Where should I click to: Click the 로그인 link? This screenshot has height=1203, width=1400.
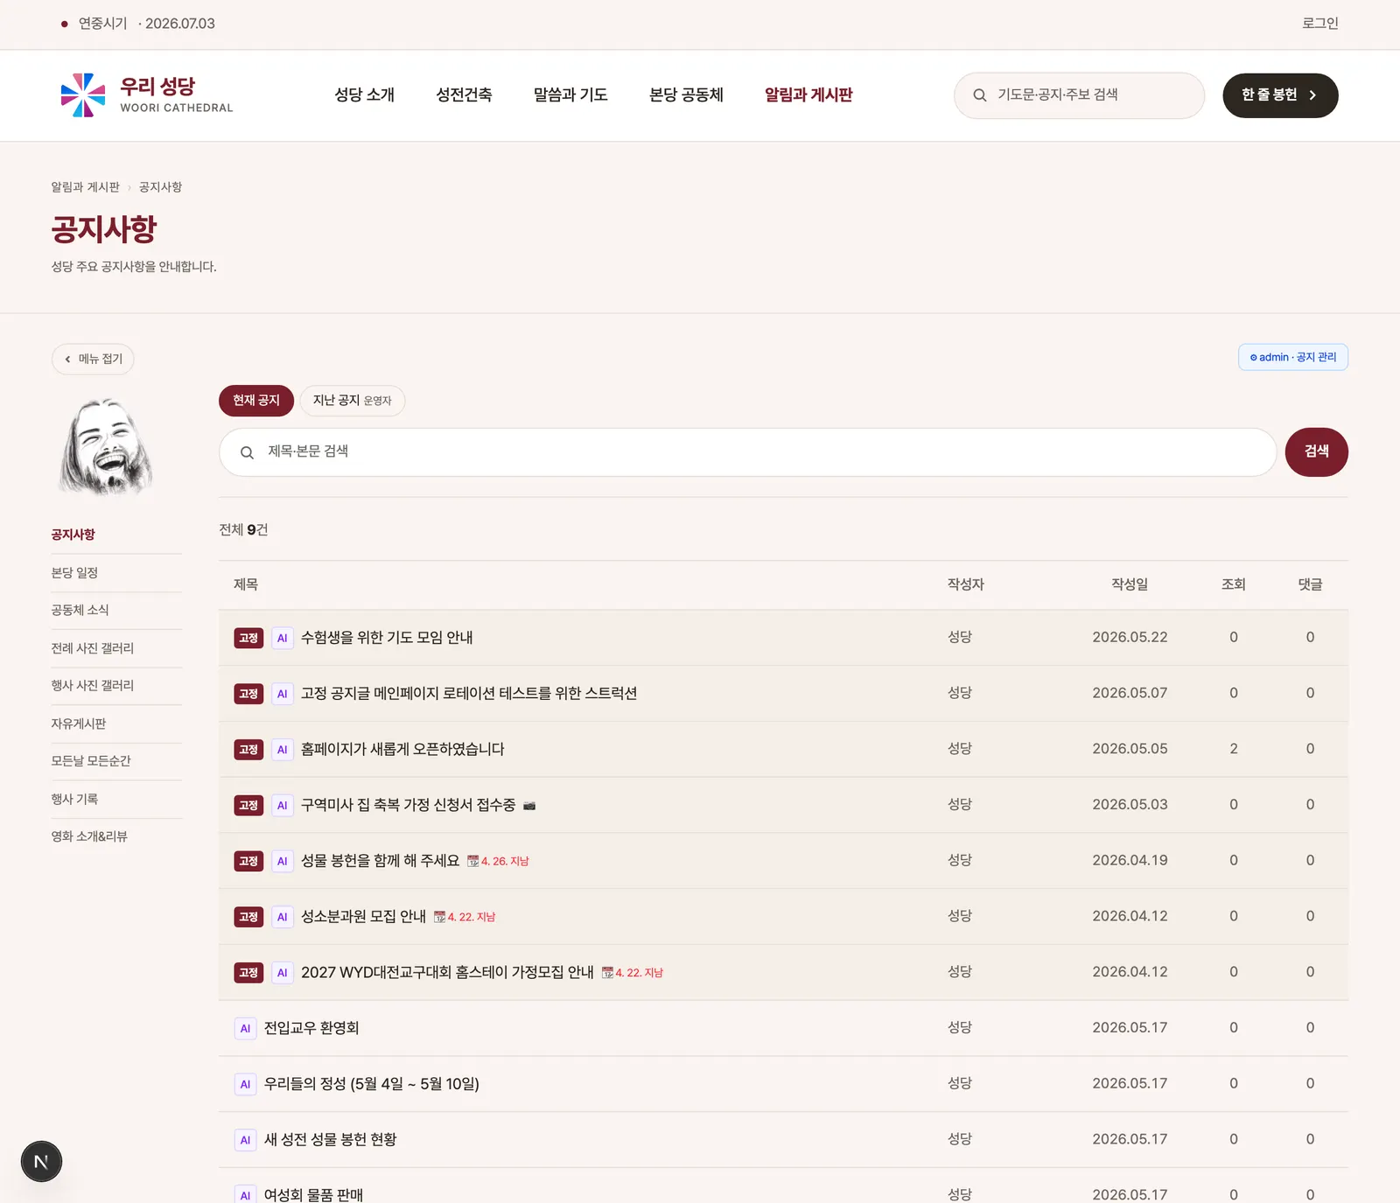pyautogui.click(x=1320, y=24)
